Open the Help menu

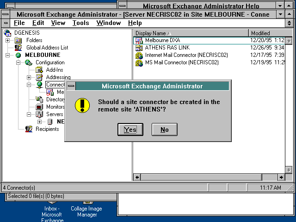[135, 23]
